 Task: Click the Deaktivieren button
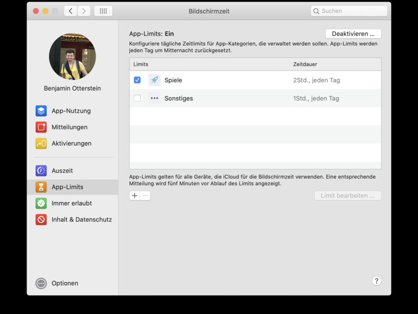[x=353, y=34]
